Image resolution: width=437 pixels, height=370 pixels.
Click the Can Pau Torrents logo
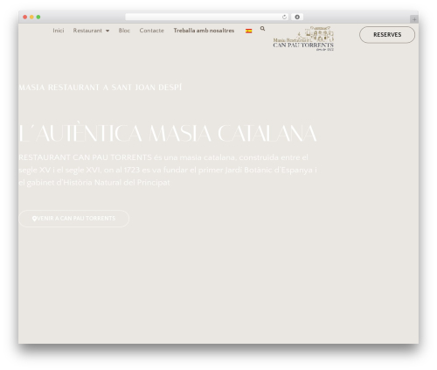(x=303, y=38)
